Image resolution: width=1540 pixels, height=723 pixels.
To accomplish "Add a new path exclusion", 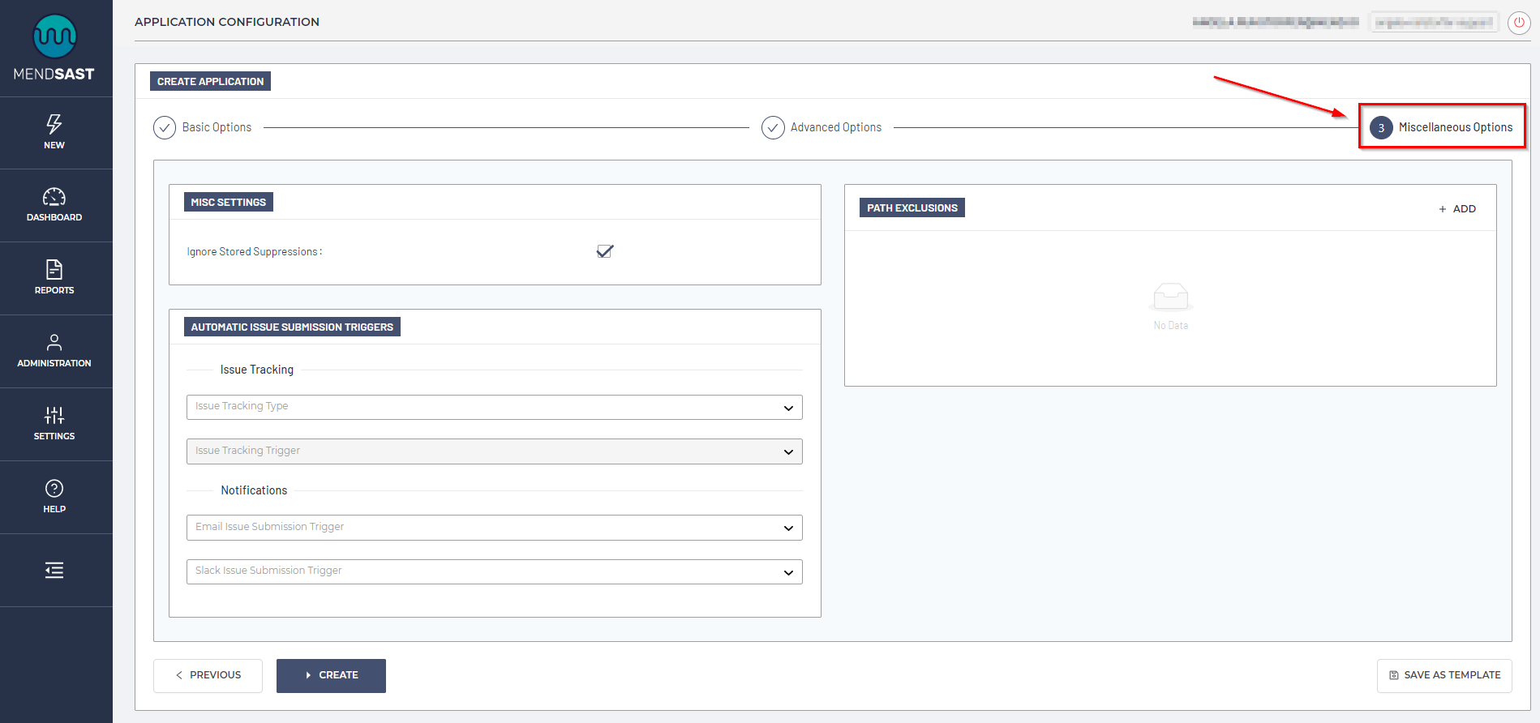I will click(1457, 209).
